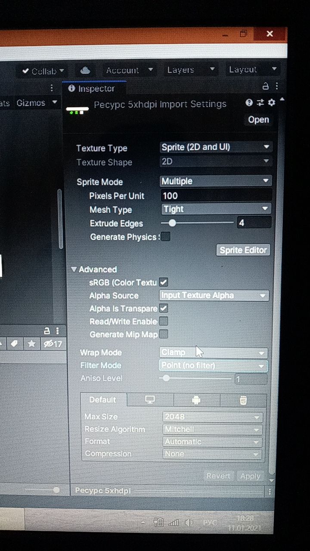This screenshot has height=551, width=310.
Task: Disable sRGB Color Texture checkbox
Action: 164,282
